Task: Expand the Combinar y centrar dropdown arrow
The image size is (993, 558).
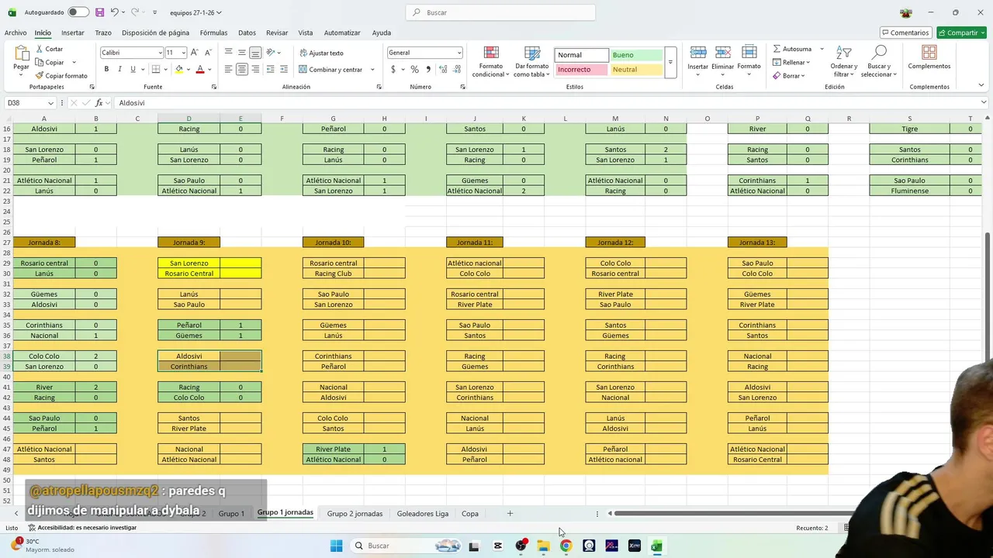Action: point(372,70)
